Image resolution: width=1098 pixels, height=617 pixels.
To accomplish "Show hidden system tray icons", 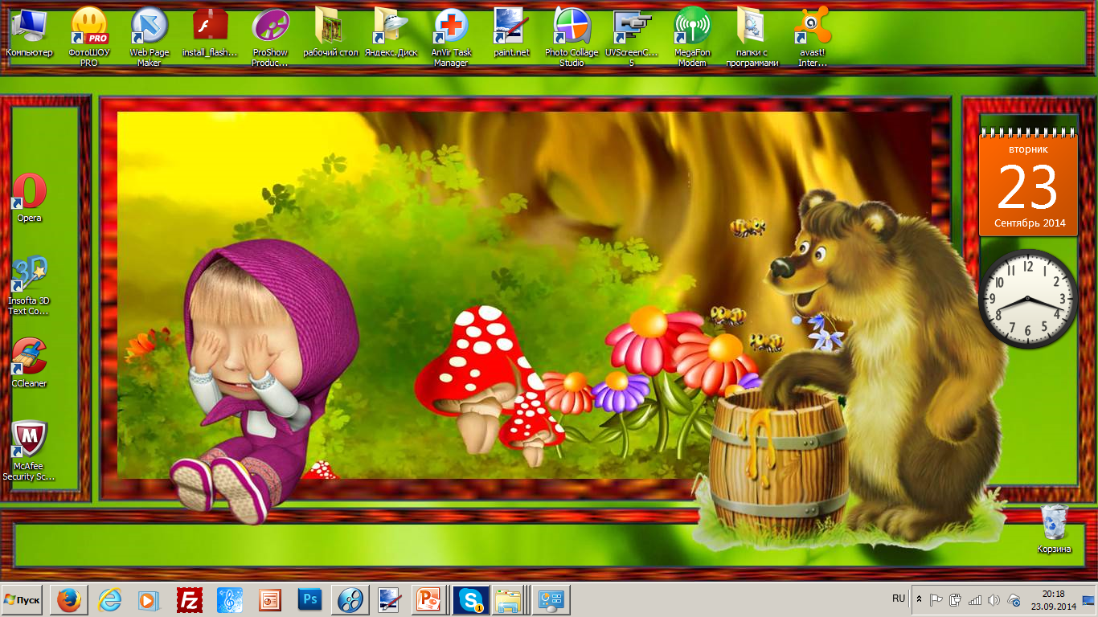I will [920, 599].
